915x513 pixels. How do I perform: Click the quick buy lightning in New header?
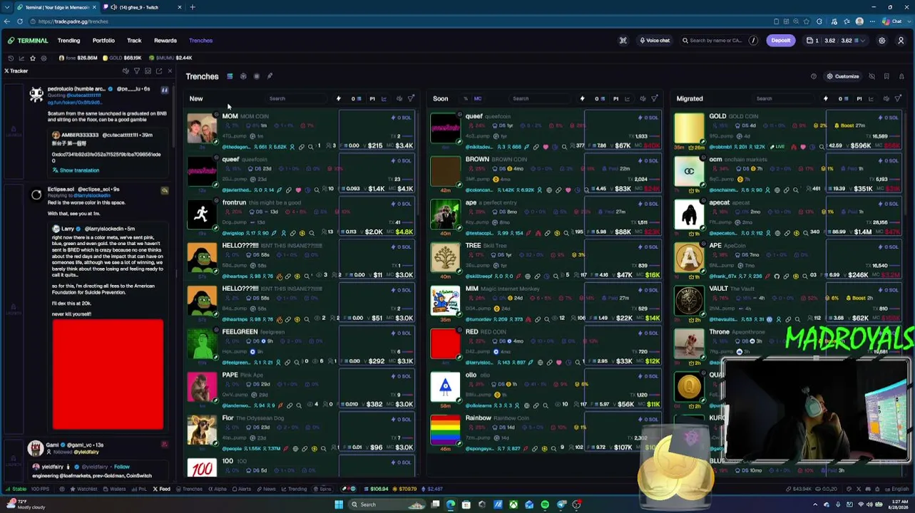339,99
